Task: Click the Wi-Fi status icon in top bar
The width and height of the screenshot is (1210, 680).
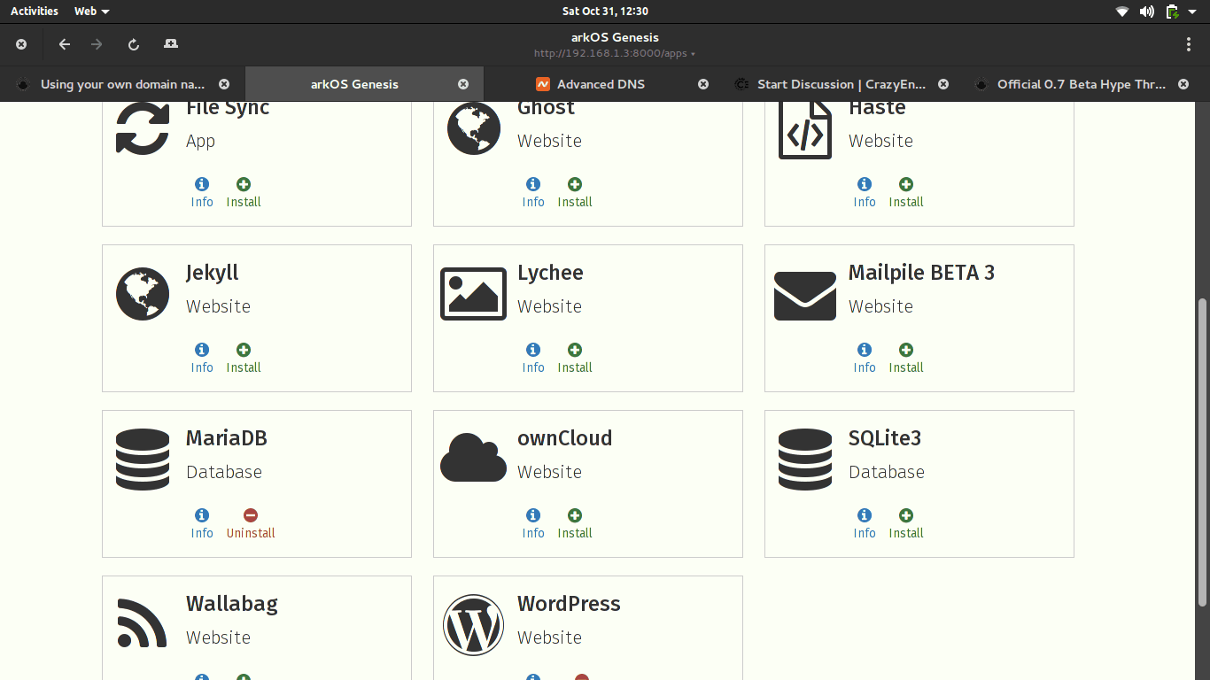Action: coord(1122,12)
